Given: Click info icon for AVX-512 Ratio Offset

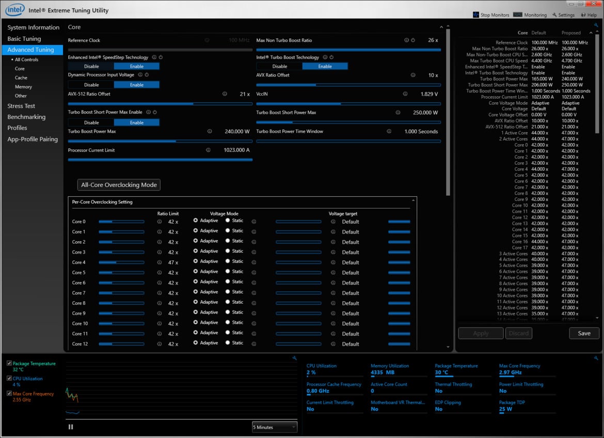Looking at the screenshot, I should click(x=225, y=93).
